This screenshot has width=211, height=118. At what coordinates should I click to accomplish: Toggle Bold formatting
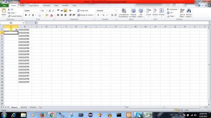tap(26, 15)
